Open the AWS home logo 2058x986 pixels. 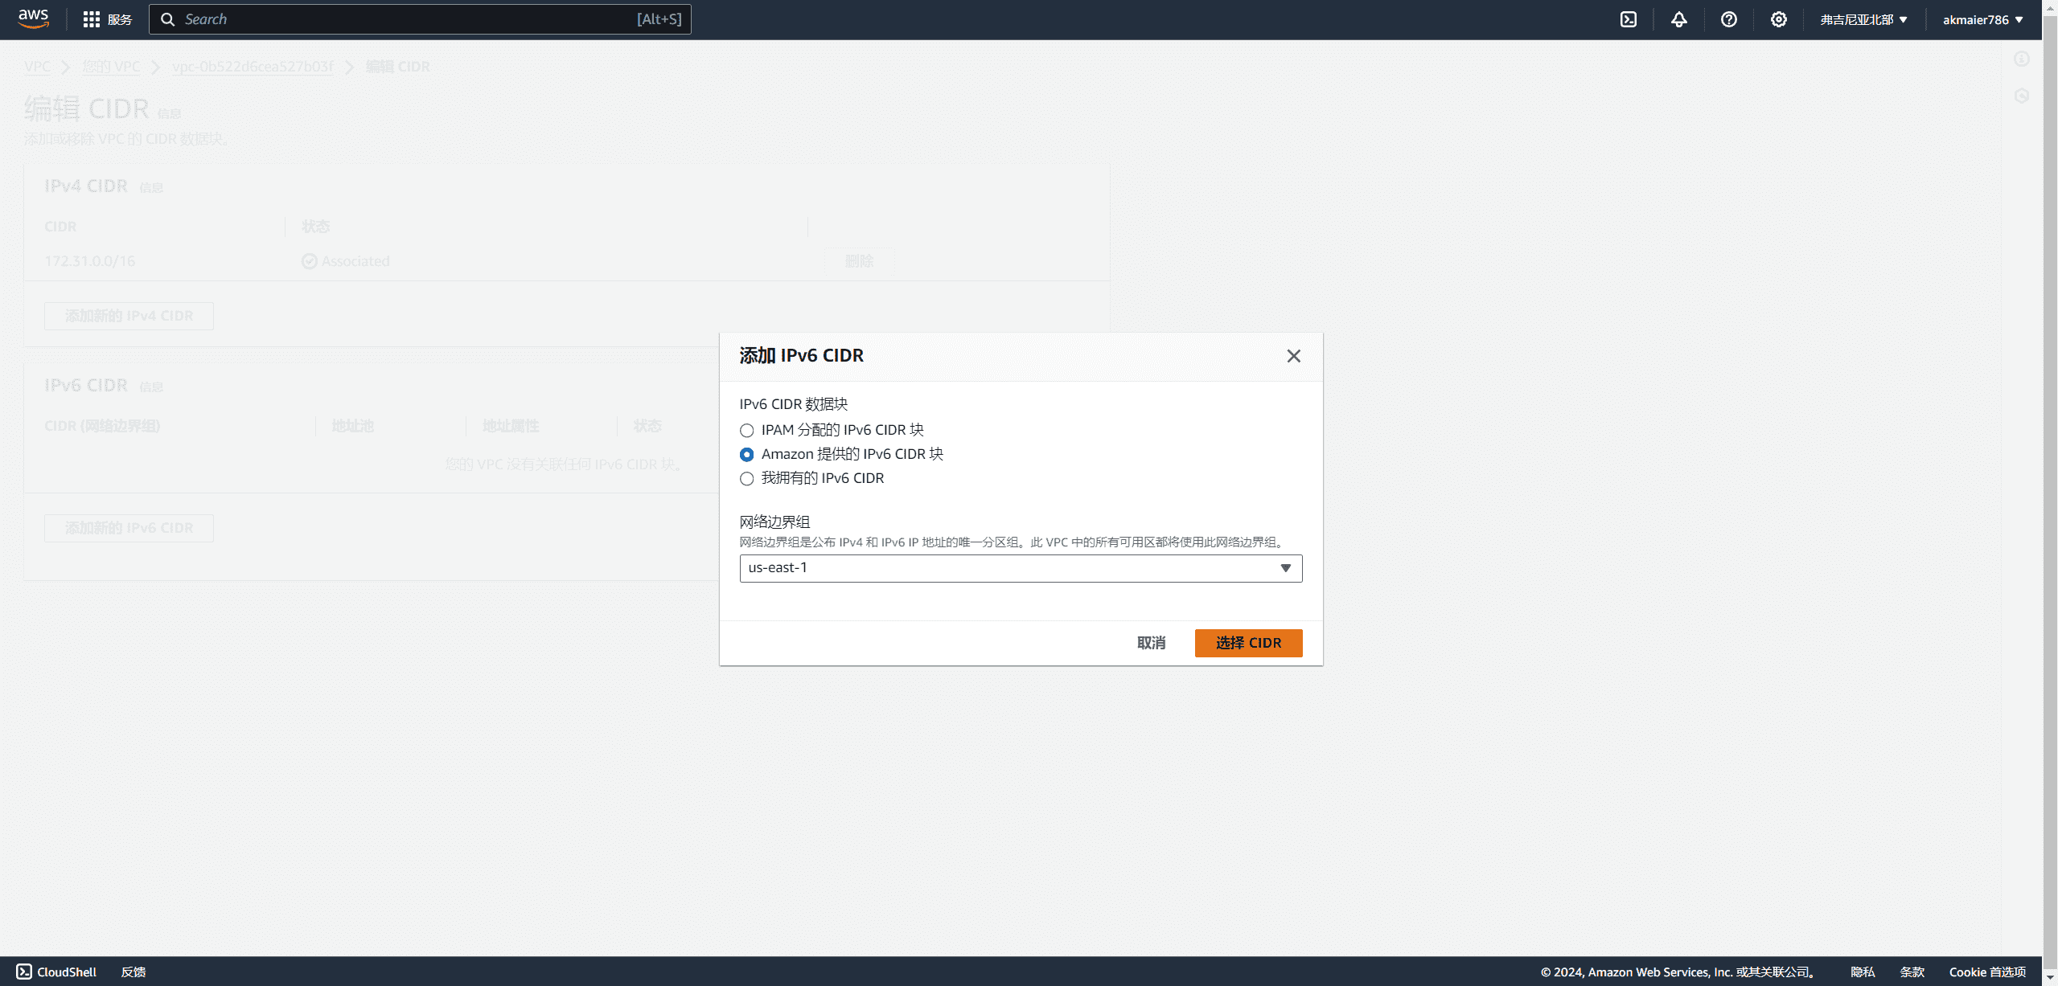(x=34, y=19)
